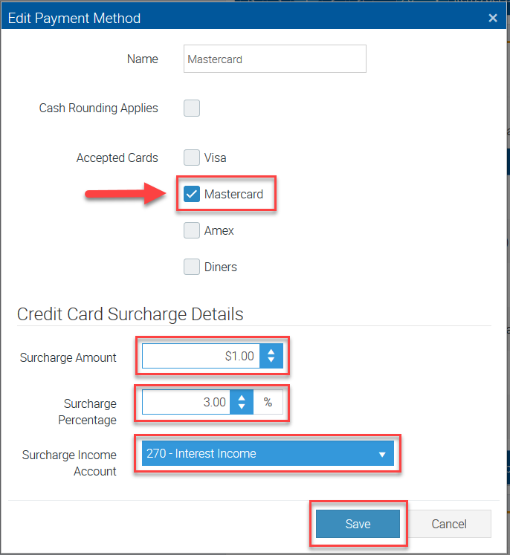Click the Edit Payment Method title bar
The height and width of the screenshot is (555, 510).
click(223, 18)
